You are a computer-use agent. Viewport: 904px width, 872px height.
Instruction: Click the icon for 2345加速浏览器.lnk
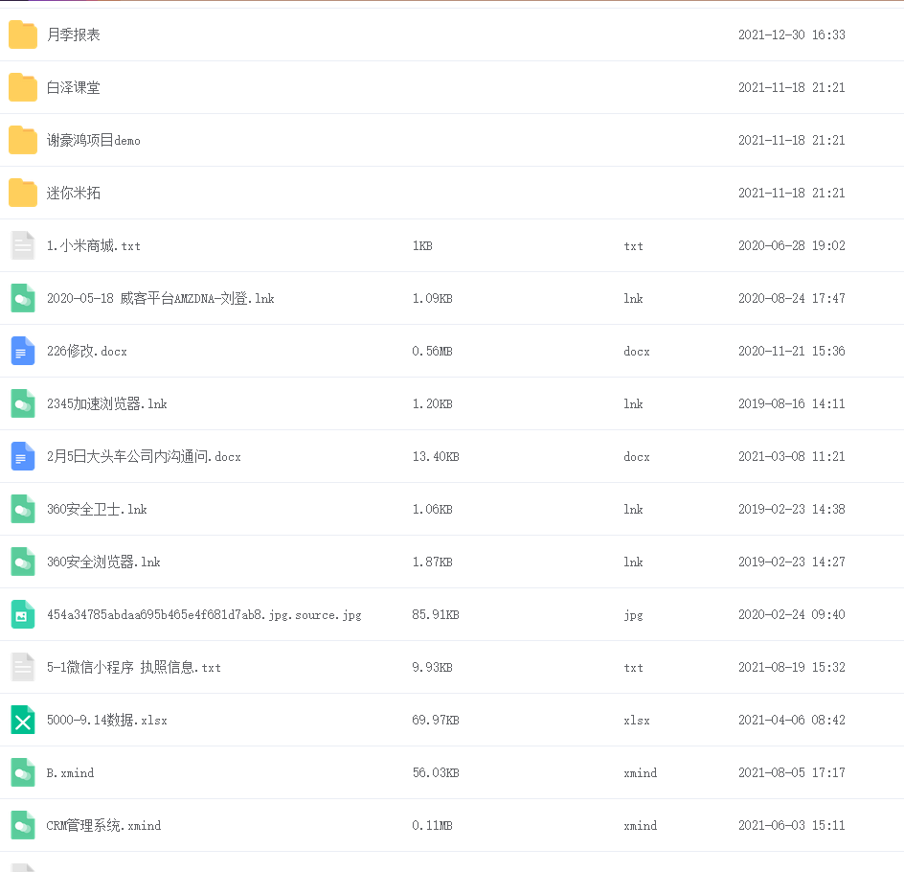pos(23,403)
